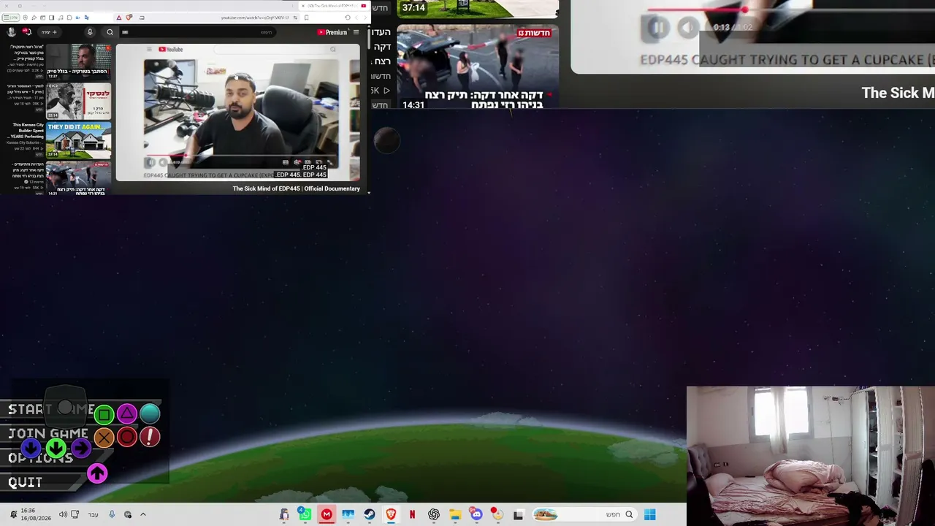Open the large 37:14 video thumbnail
This screenshot has width=935, height=526.
pos(478,9)
